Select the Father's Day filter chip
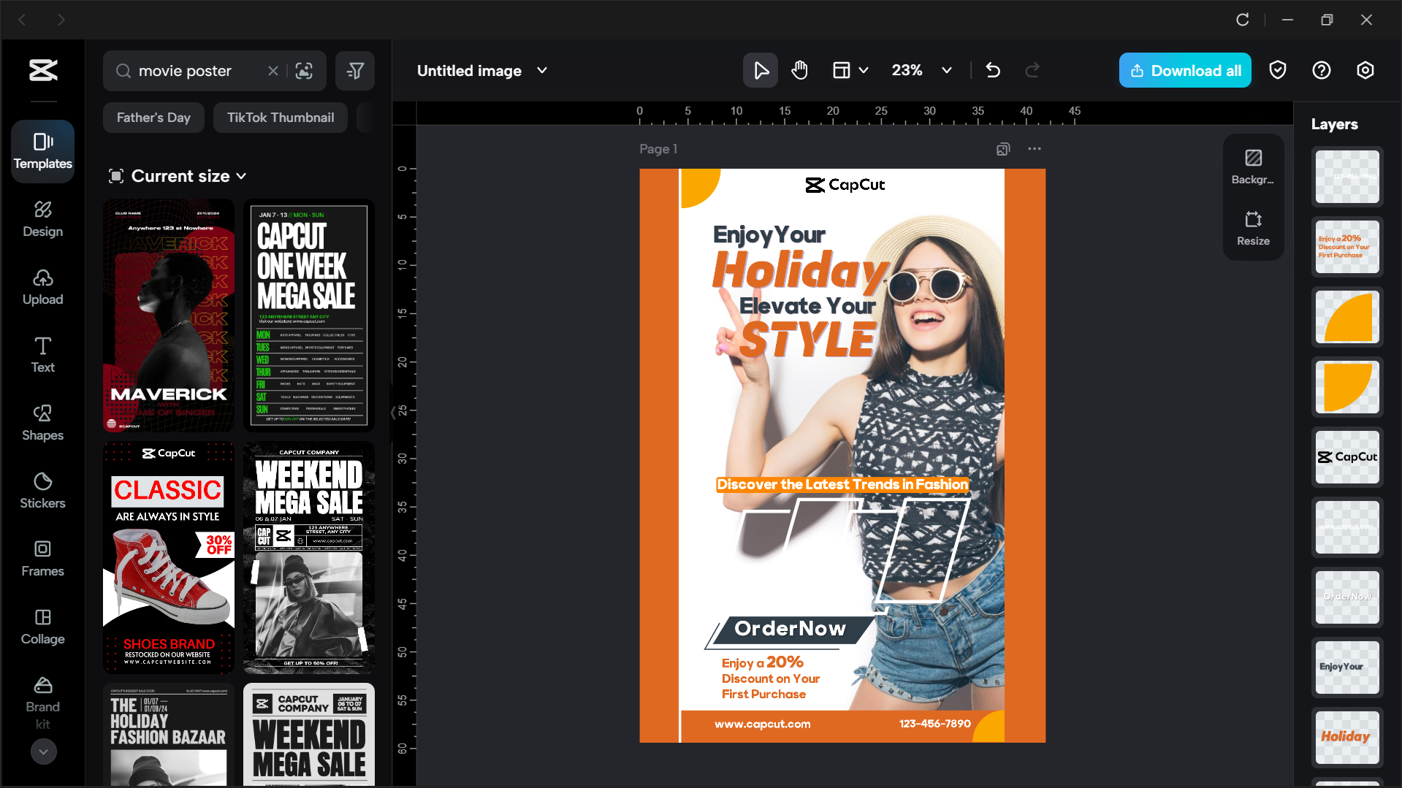The image size is (1402, 788). (x=153, y=117)
